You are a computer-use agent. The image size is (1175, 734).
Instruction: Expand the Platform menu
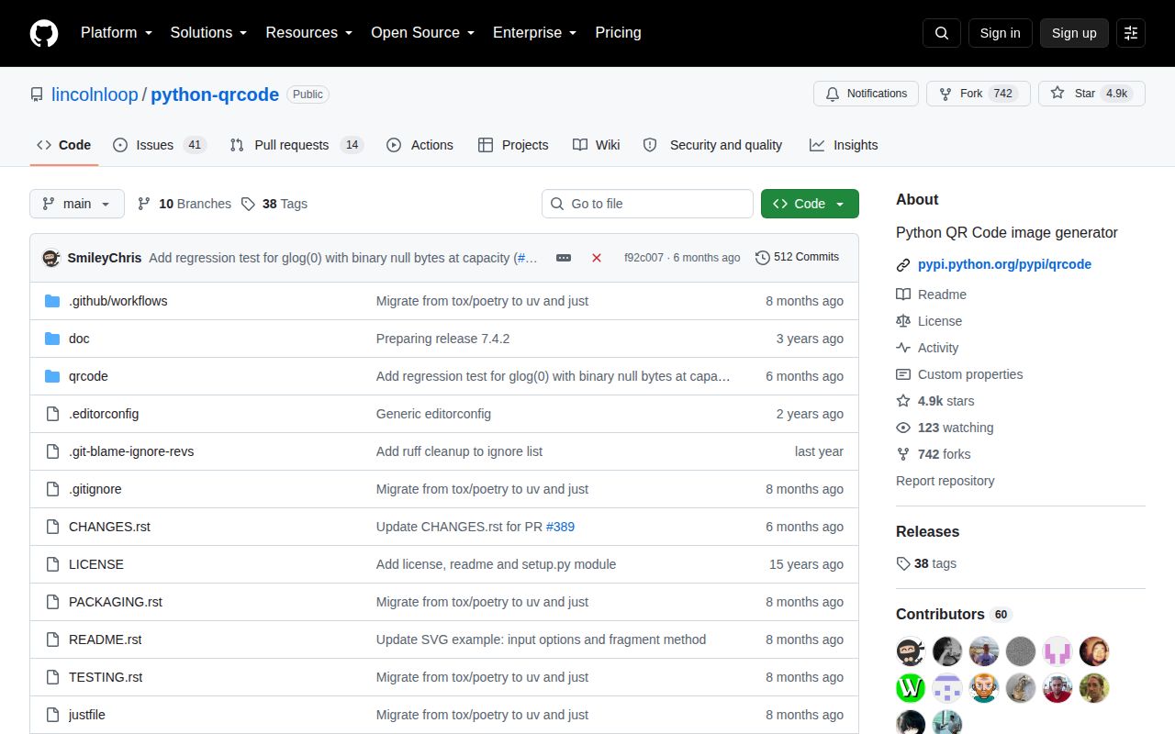click(x=117, y=33)
